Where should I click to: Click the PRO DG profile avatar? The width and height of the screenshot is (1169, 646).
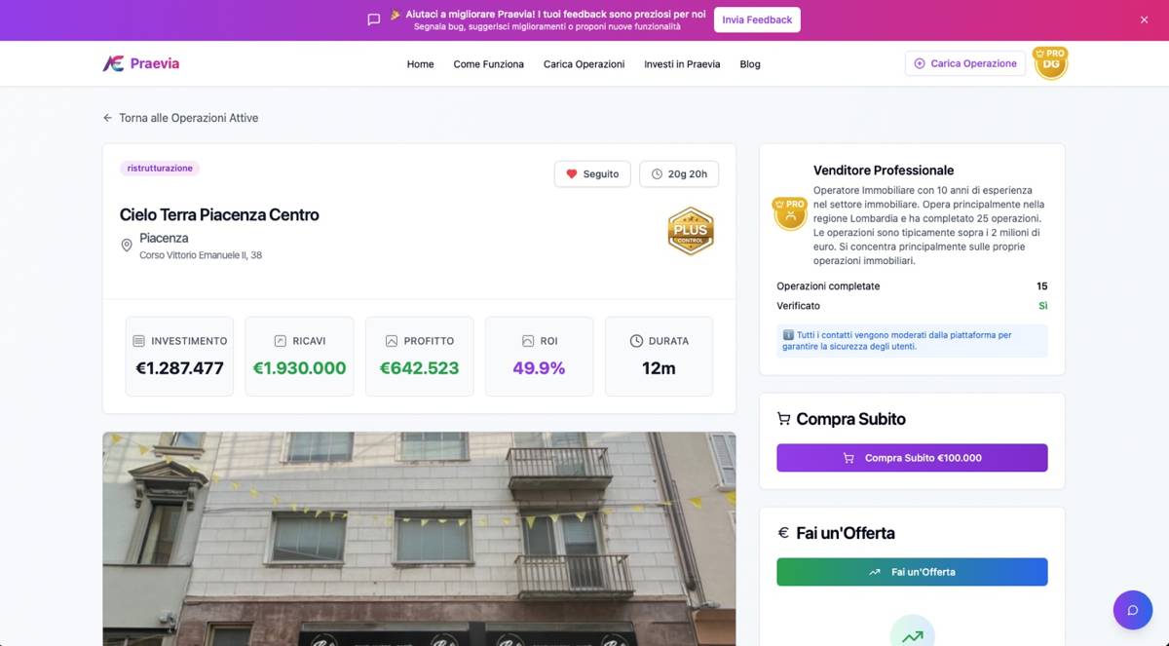pyautogui.click(x=1050, y=63)
